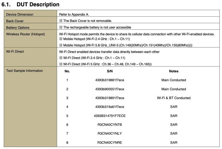Check Mobile Hotspot Wi-Fi 5.8 GHz UNII-3 box
The height and width of the screenshot is (149, 222).
[61, 45]
